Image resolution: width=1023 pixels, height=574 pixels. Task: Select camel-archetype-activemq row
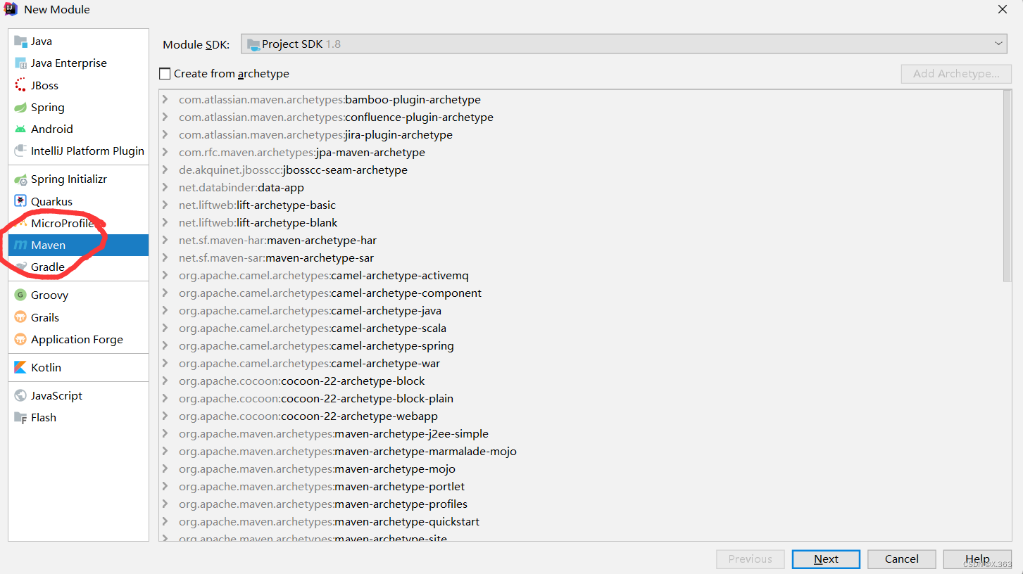click(x=580, y=275)
